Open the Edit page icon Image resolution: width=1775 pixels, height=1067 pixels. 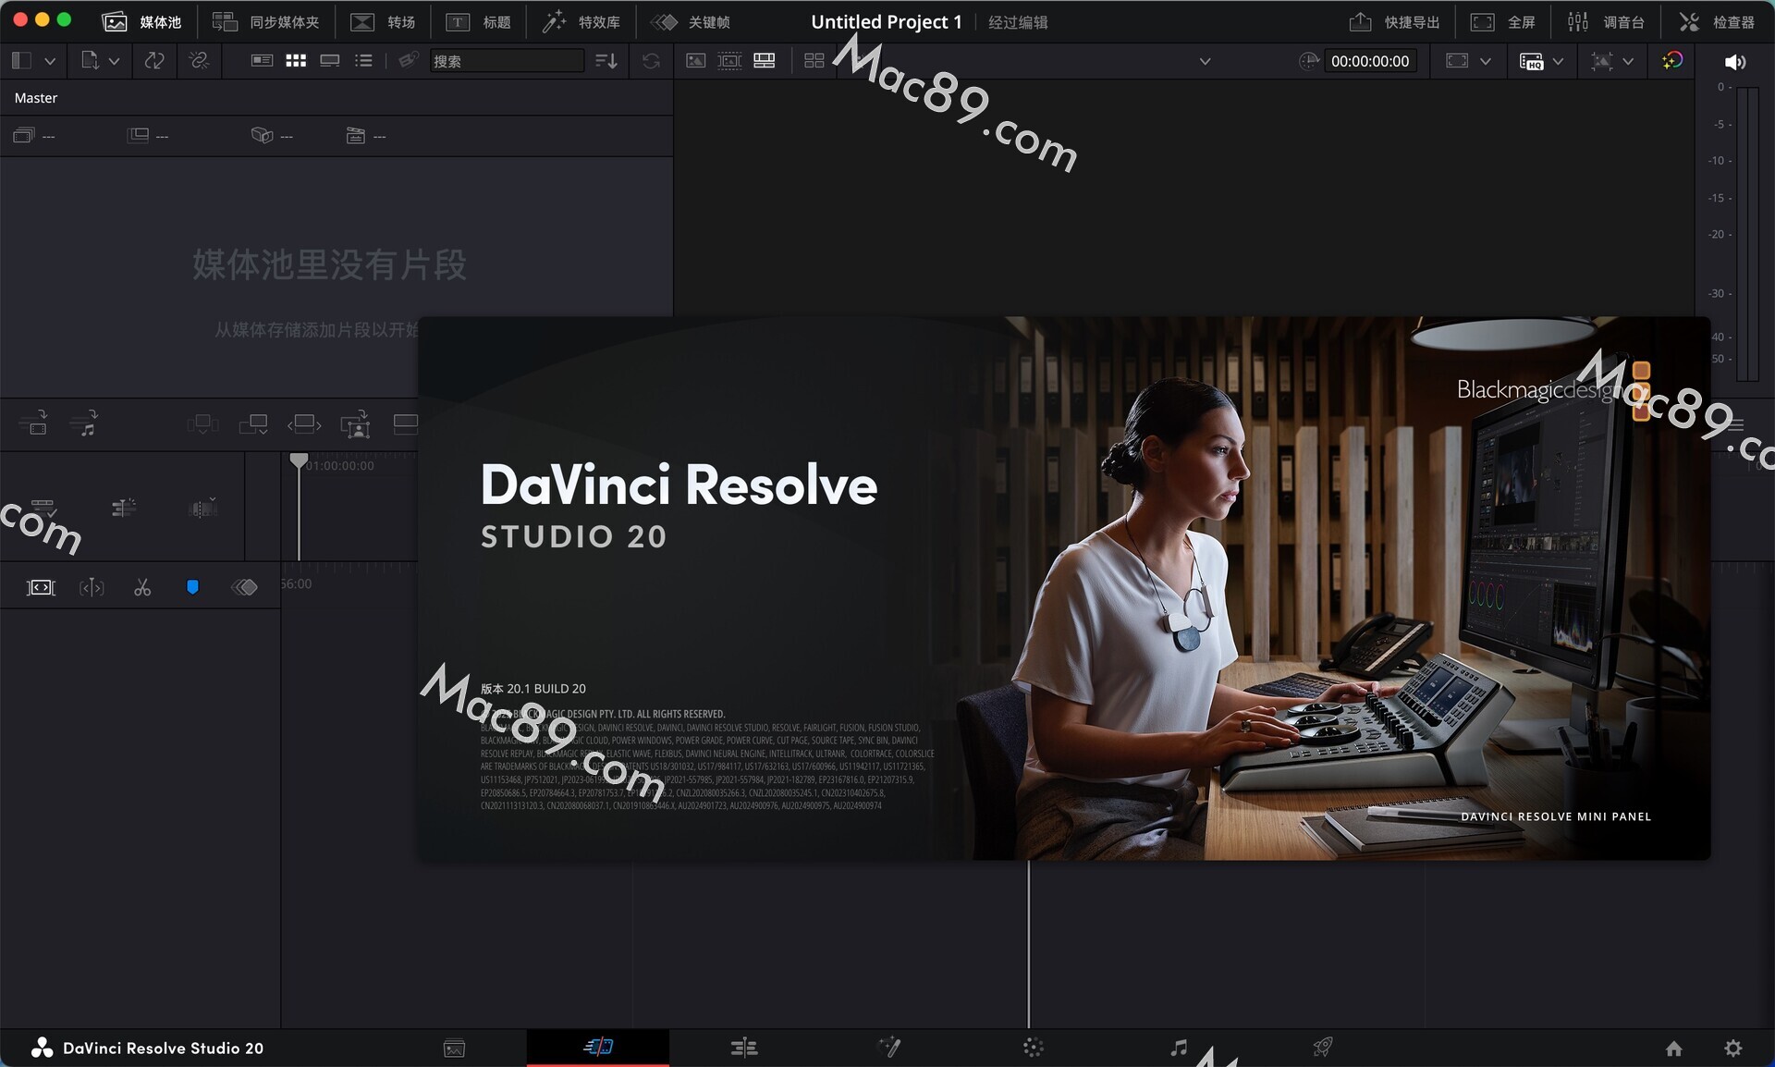tap(744, 1047)
